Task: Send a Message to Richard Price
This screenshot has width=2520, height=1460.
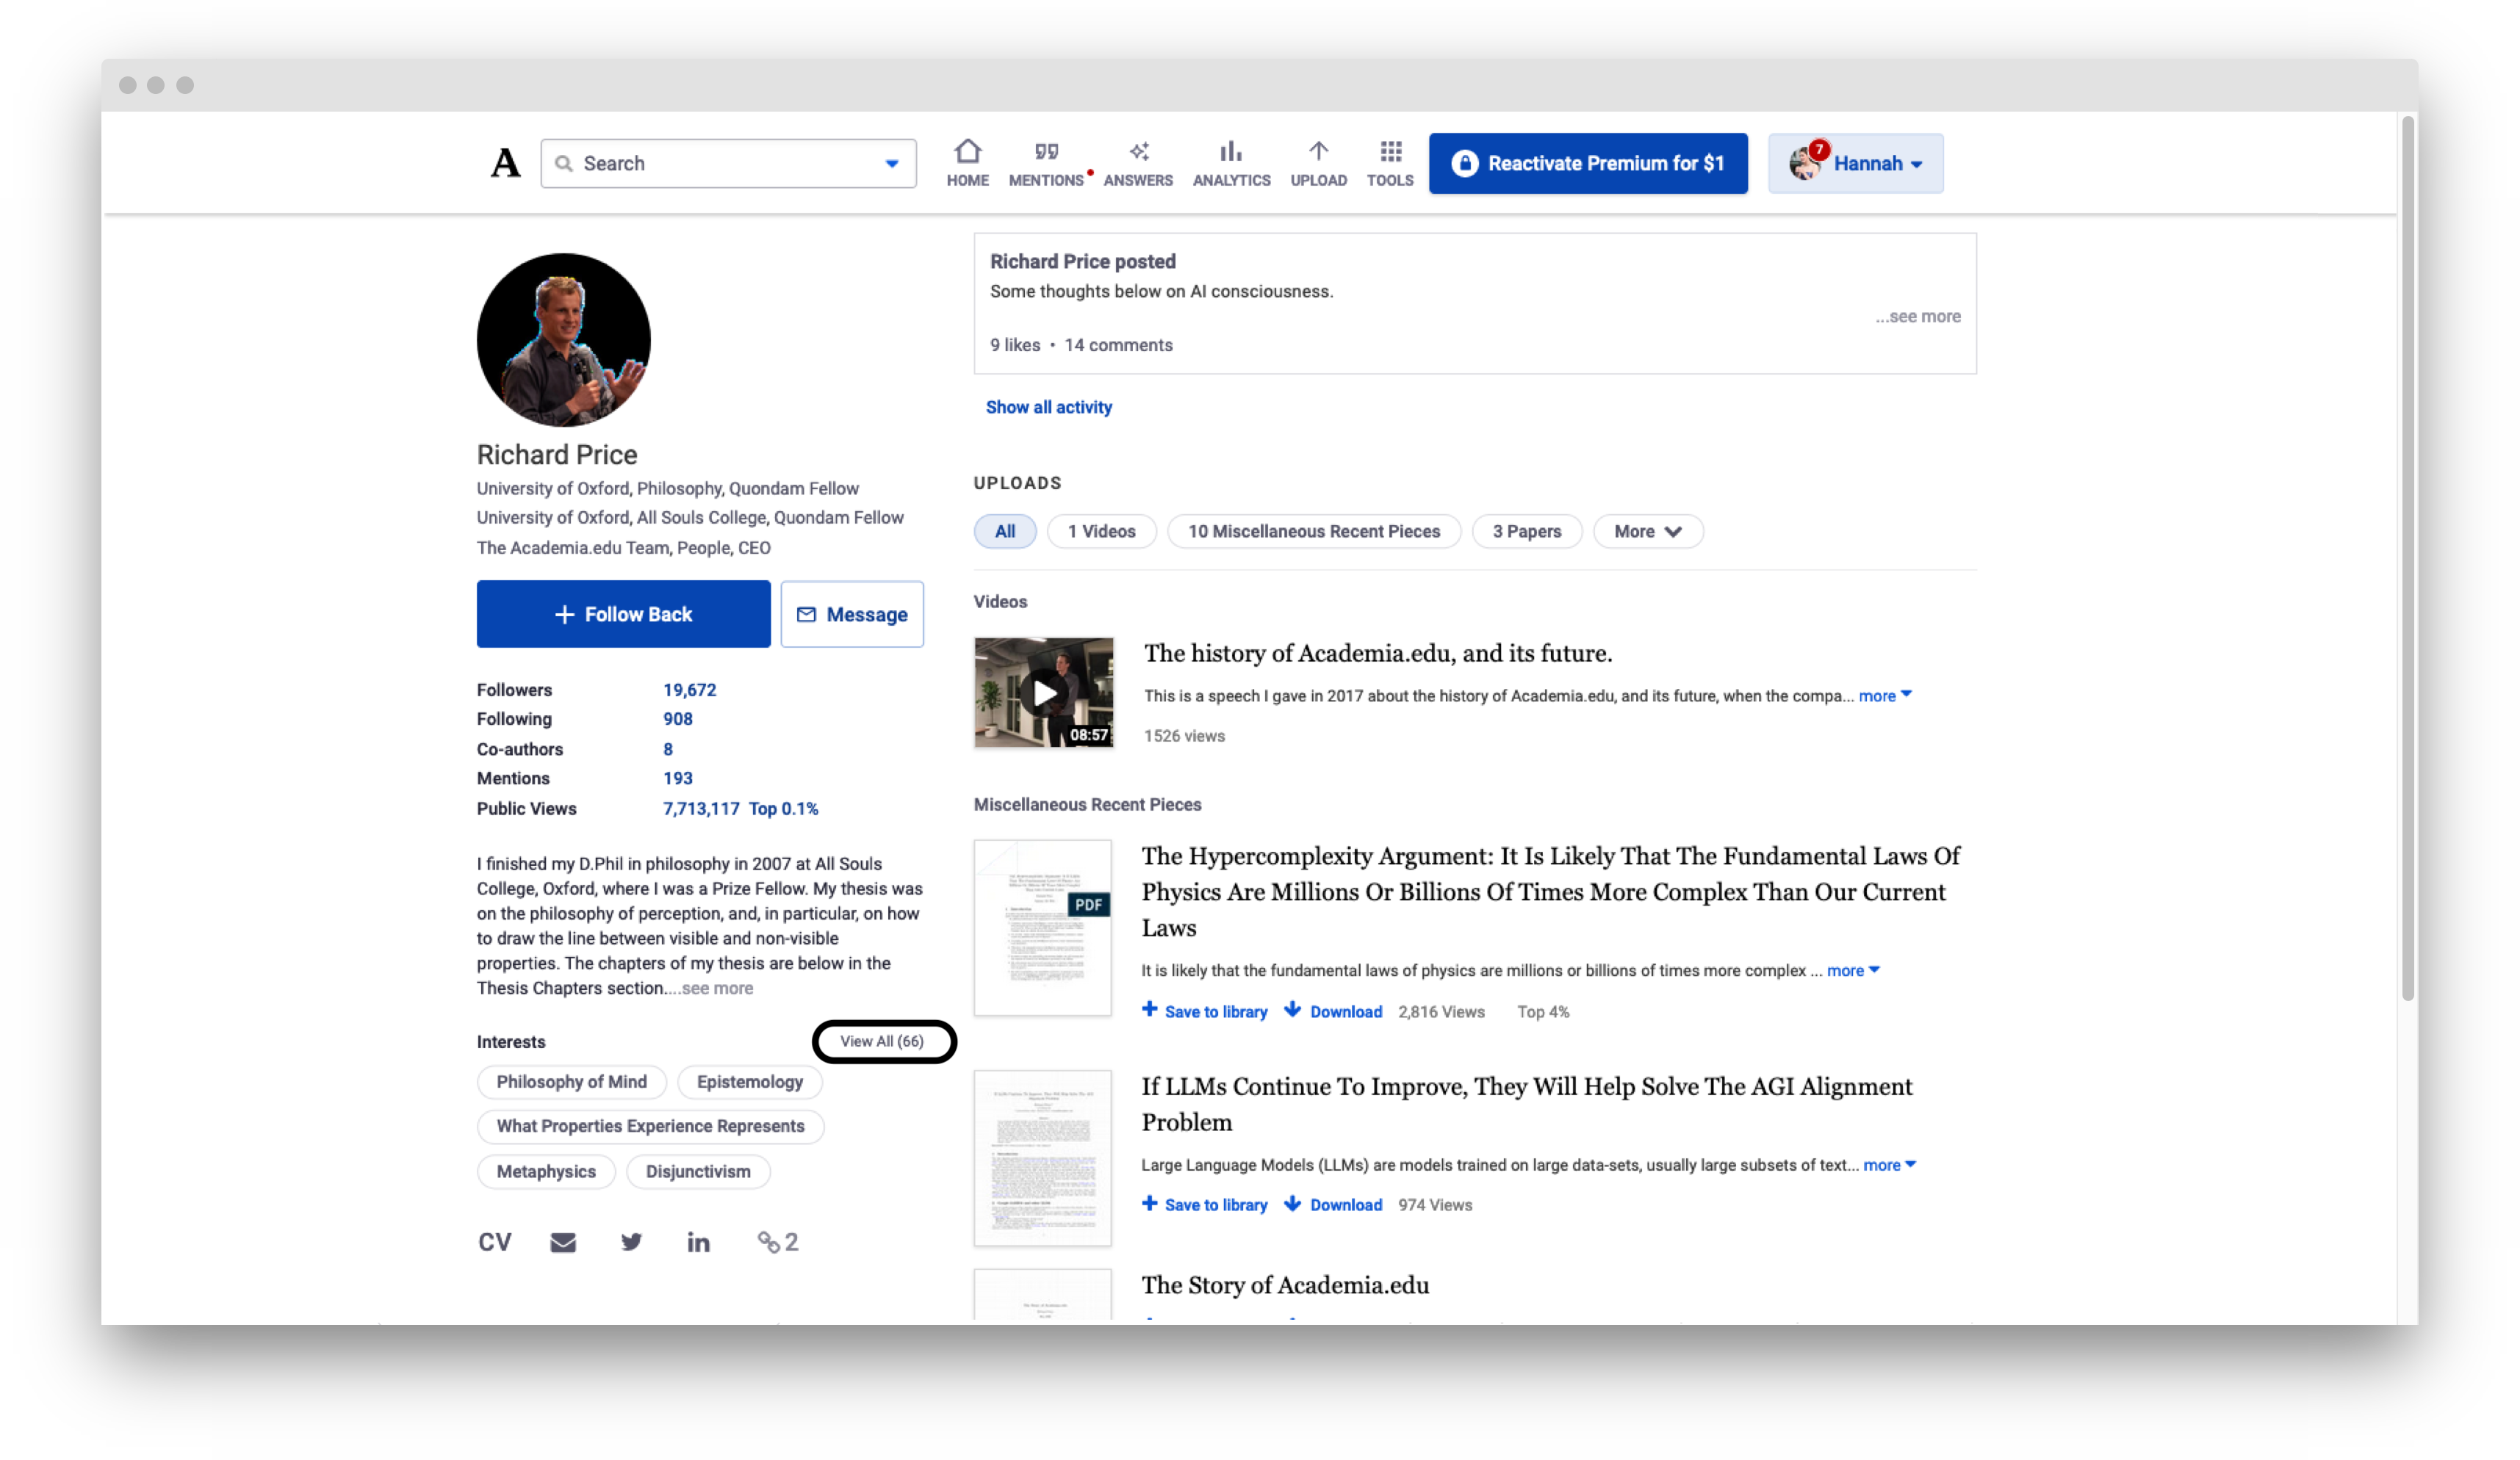Action: pos(851,613)
